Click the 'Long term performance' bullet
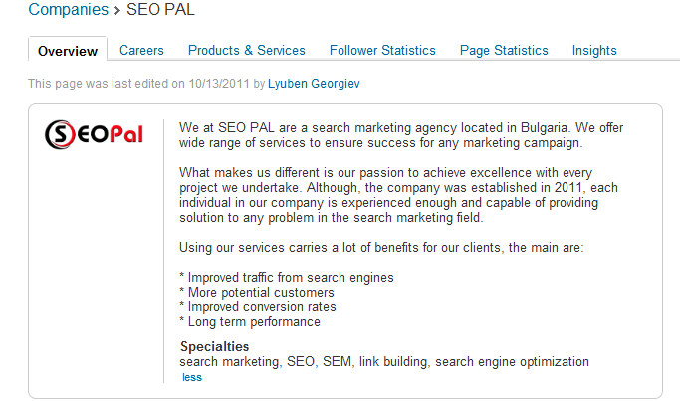This screenshot has height=401, width=680. [x=250, y=322]
